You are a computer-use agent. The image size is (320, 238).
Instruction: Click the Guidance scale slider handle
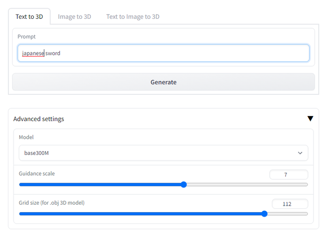[184, 184]
